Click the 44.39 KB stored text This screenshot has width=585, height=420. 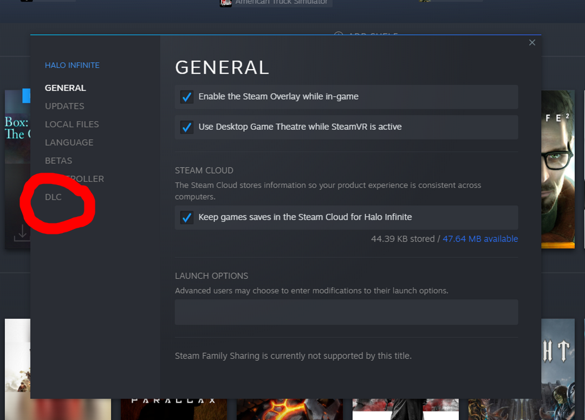[402, 239]
